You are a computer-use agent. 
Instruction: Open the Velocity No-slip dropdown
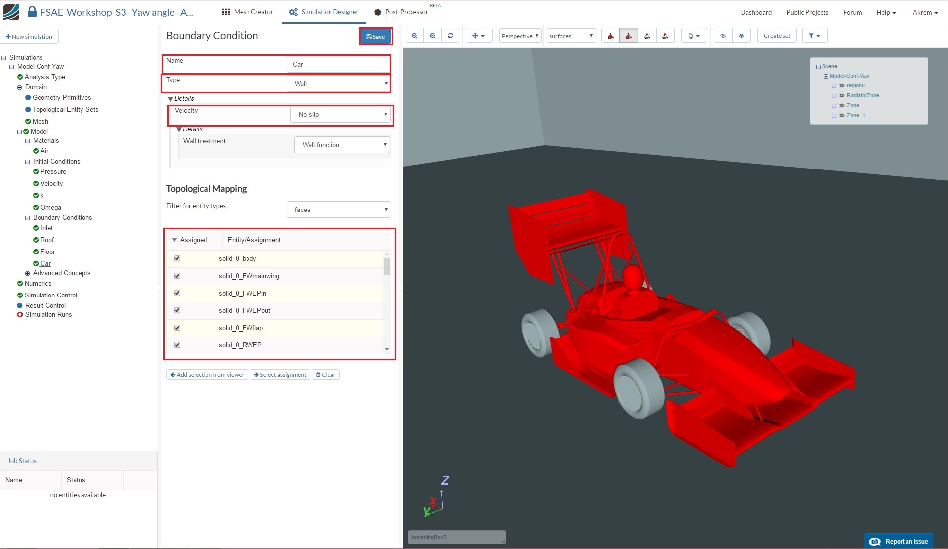pyautogui.click(x=342, y=114)
